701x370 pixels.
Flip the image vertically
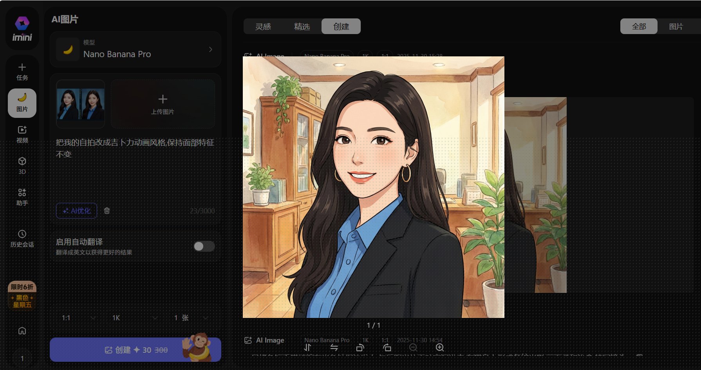307,348
